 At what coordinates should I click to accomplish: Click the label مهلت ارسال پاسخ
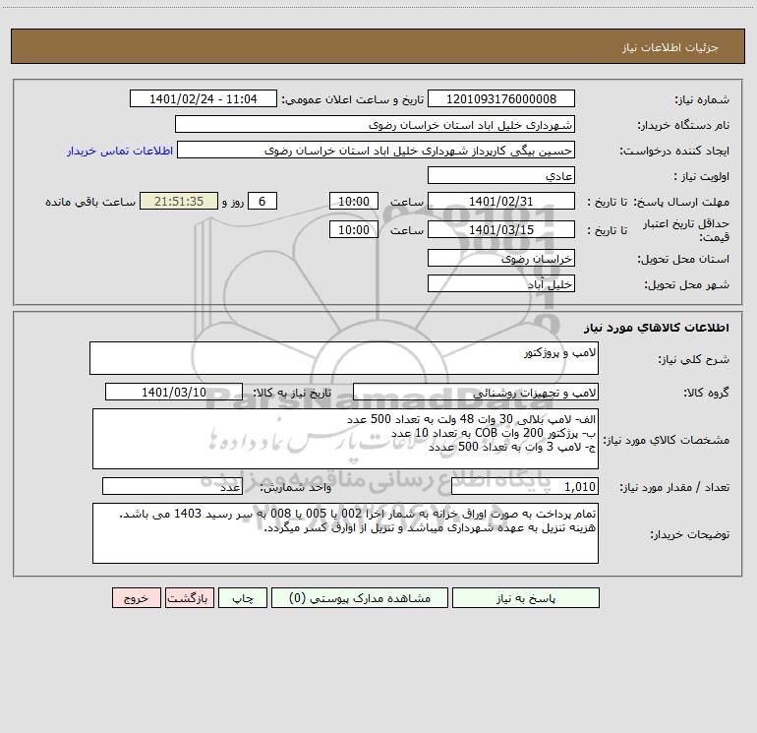pyautogui.click(x=681, y=202)
